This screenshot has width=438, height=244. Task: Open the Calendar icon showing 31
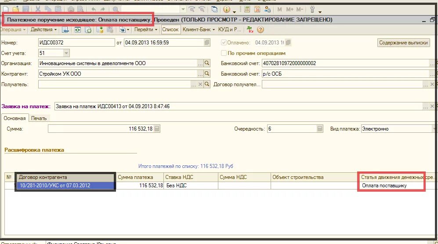click(257, 9)
